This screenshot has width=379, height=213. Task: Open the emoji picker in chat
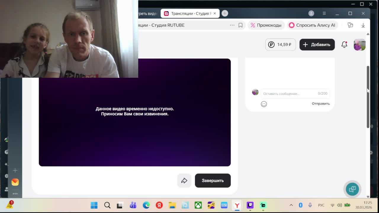[264, 104]
